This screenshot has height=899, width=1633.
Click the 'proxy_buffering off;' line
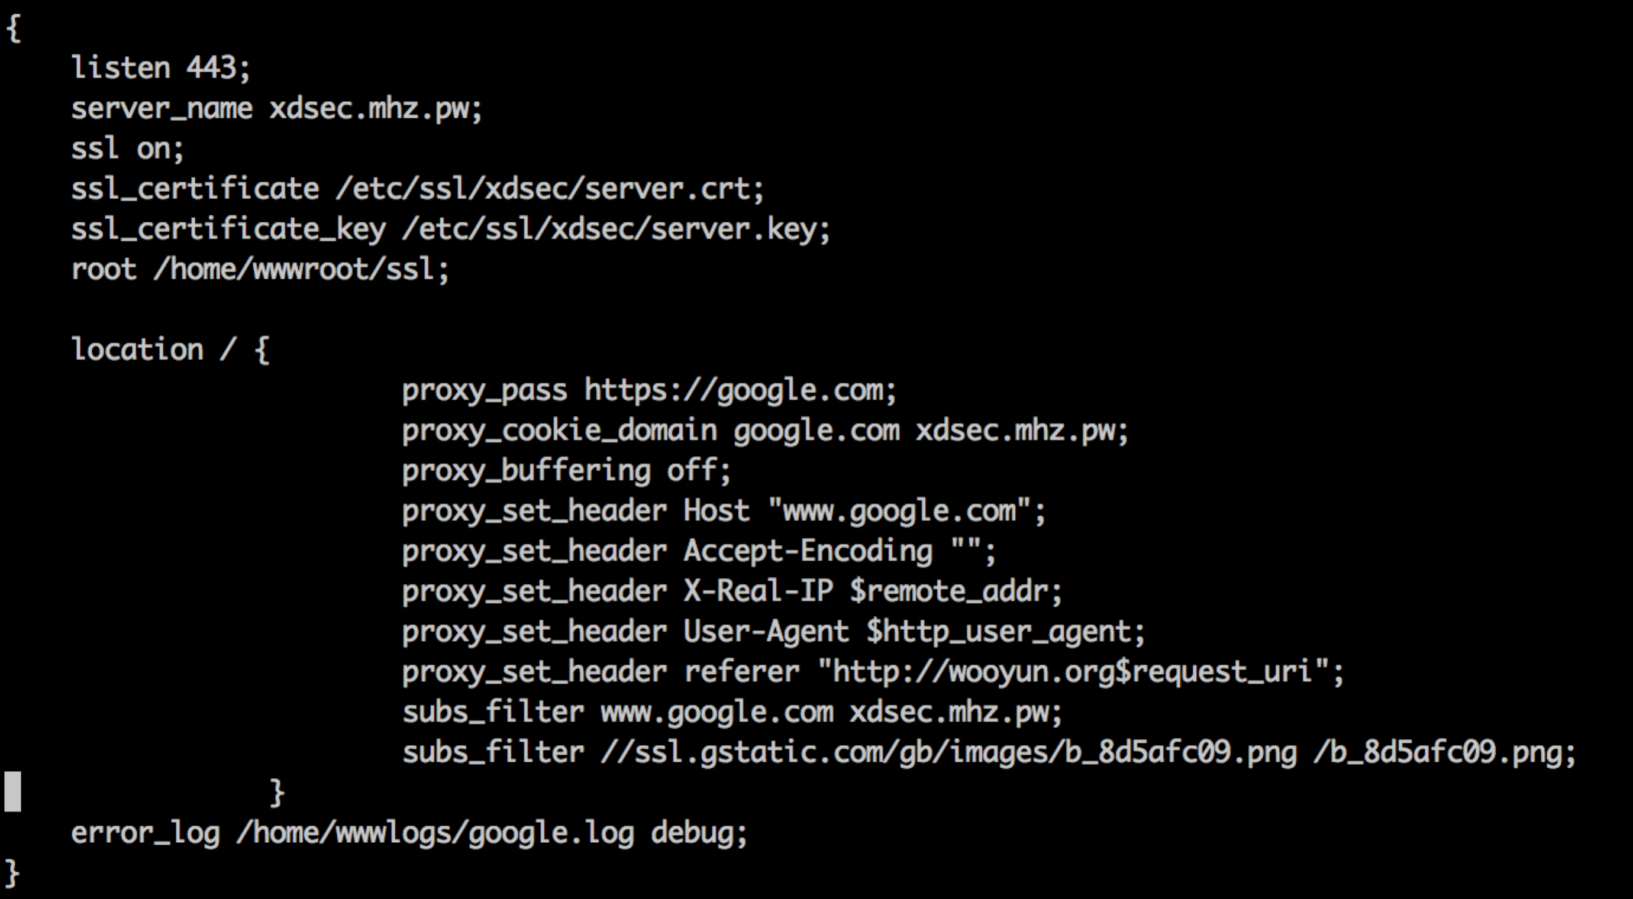click(x=567, y=471)
